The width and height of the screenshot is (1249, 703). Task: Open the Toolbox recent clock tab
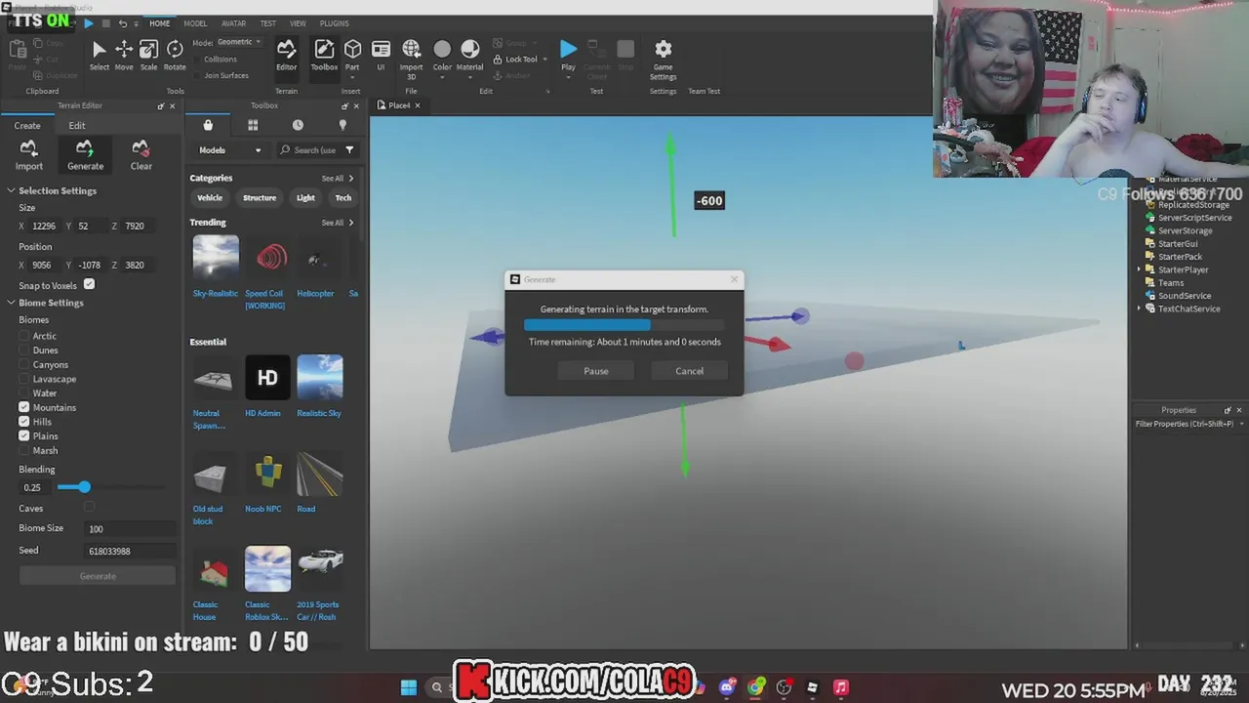(298, 125)
